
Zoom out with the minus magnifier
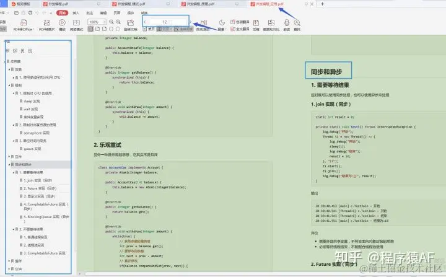[x=111, y=22]
